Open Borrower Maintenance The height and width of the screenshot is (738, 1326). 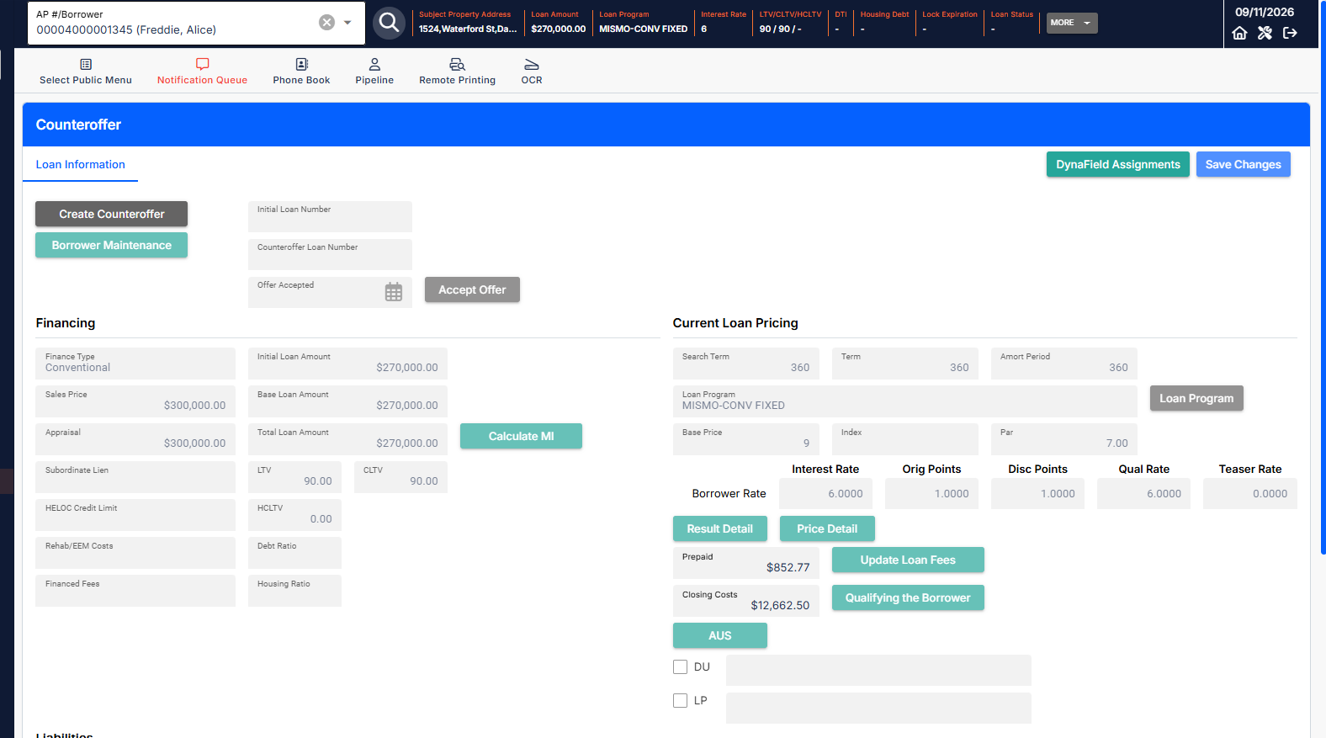click(x=111, y=245)
